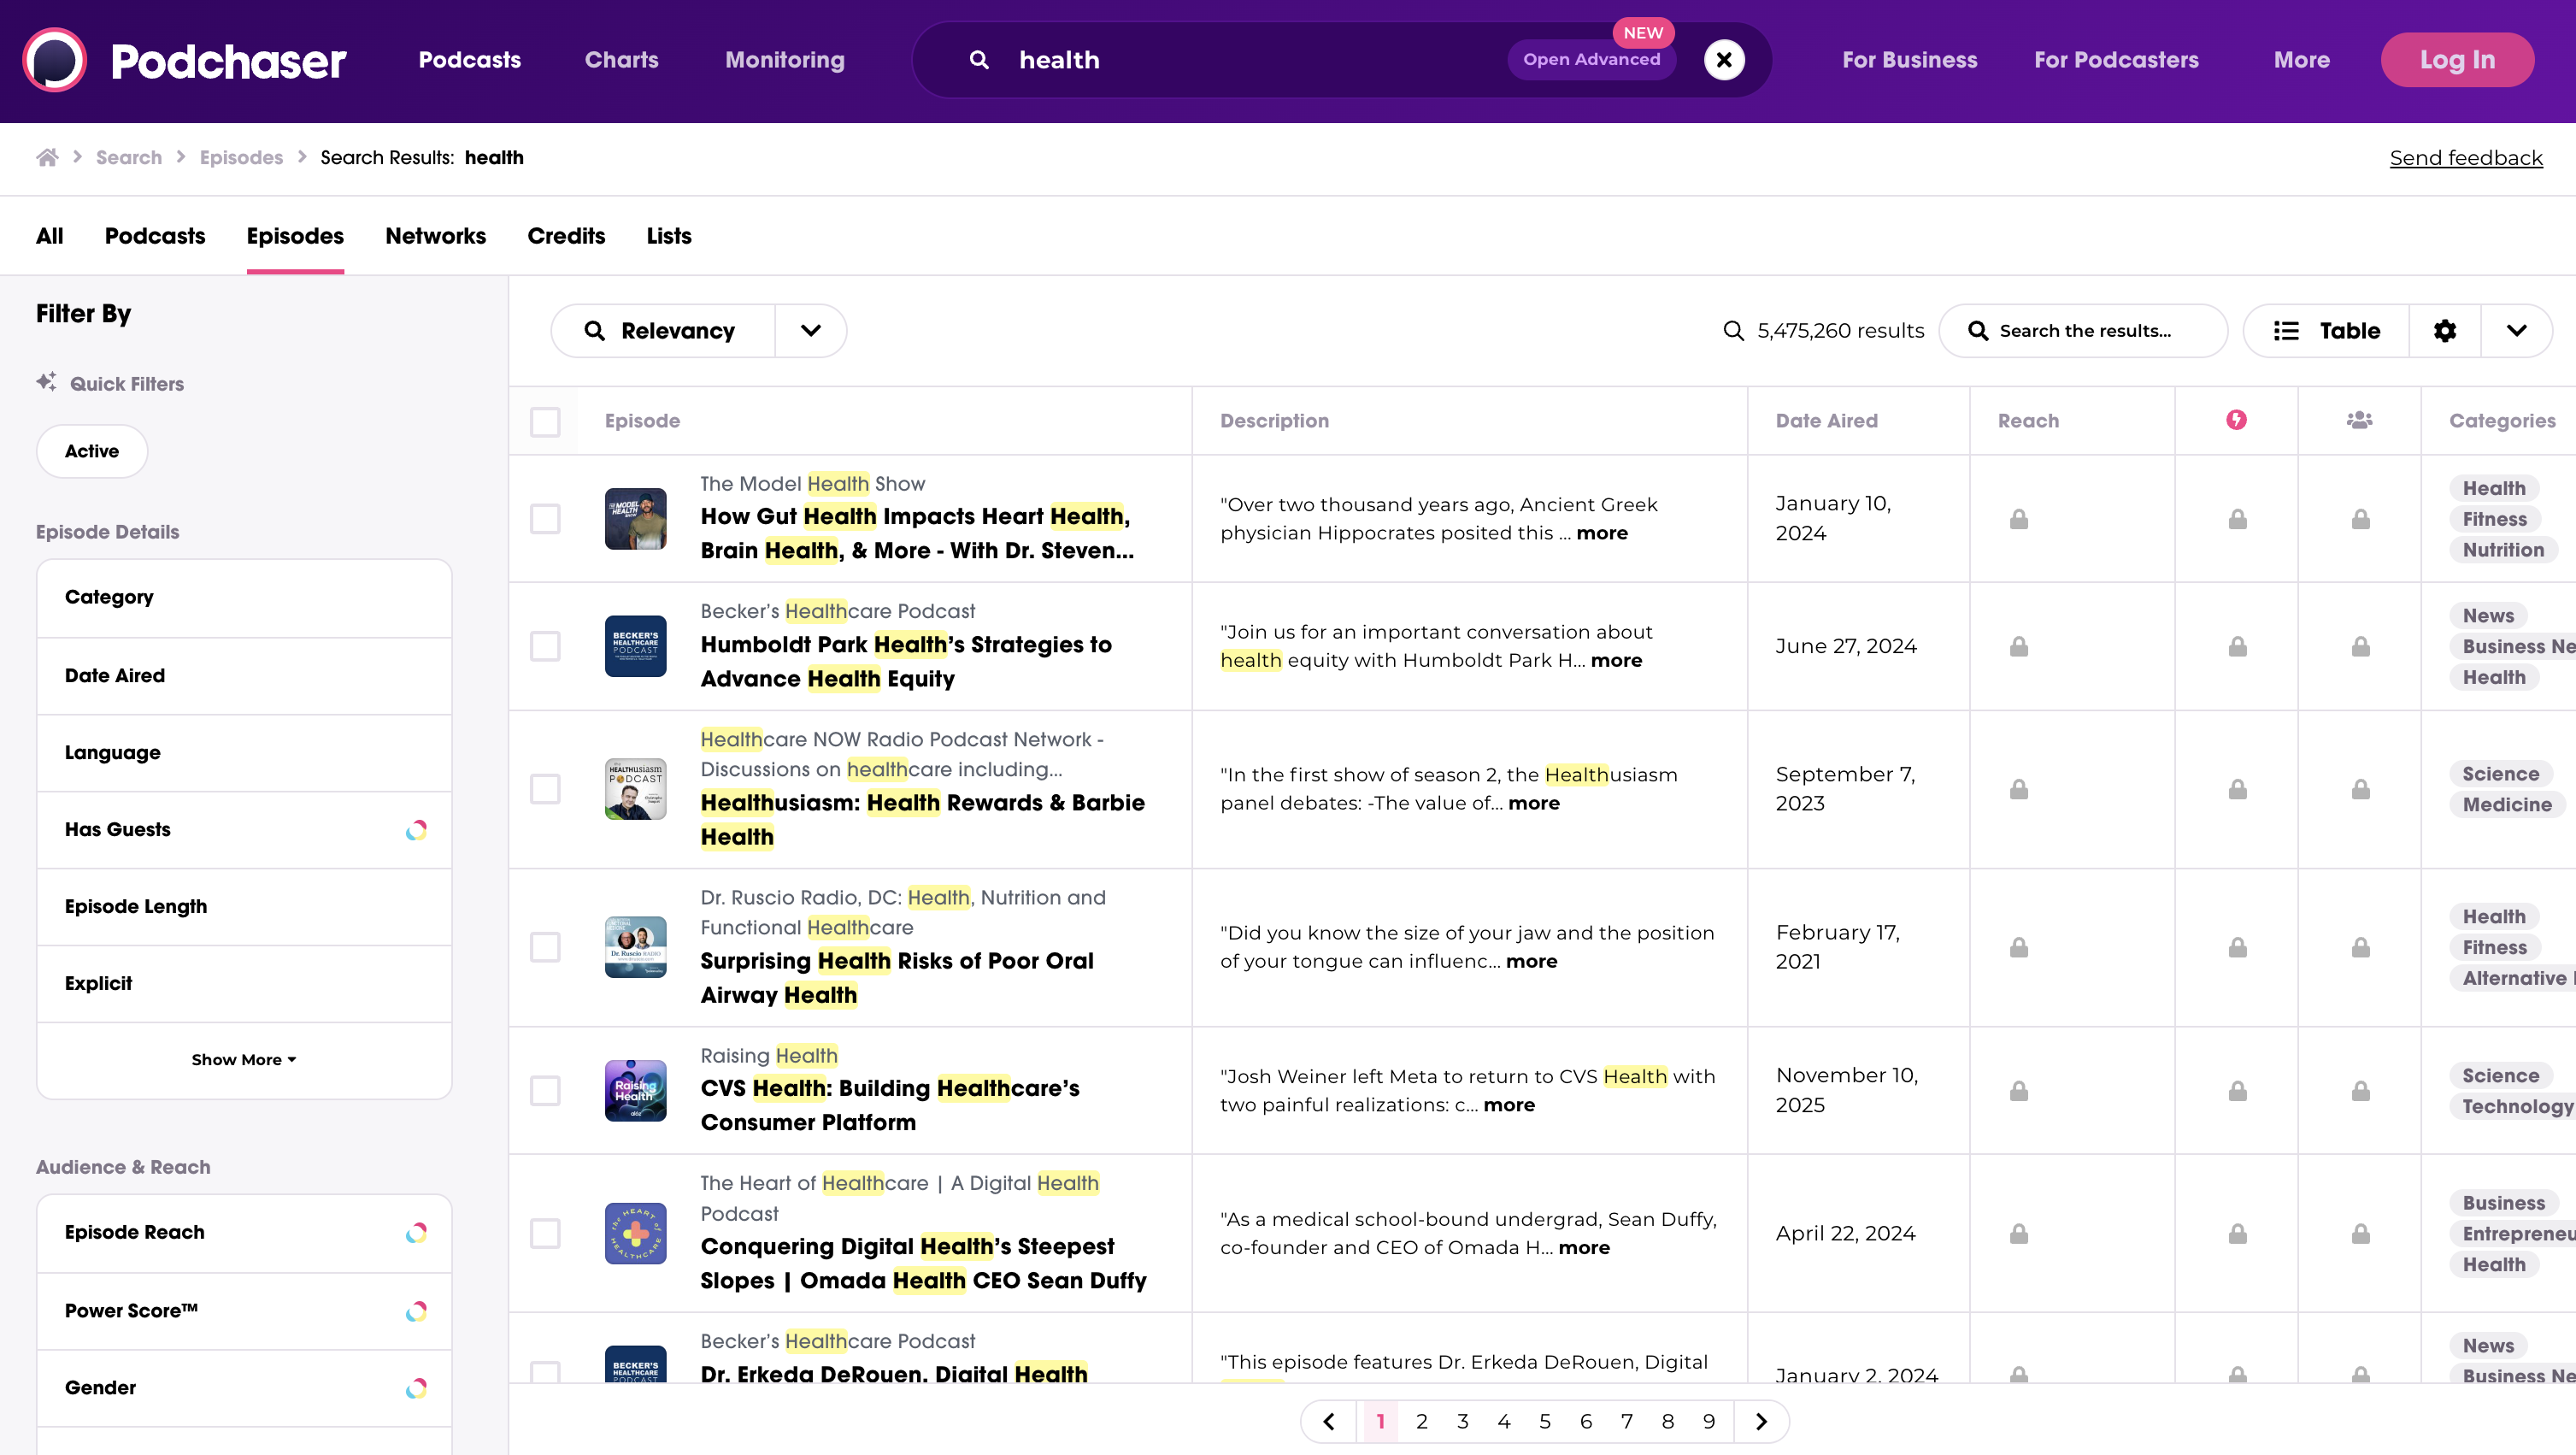The image size is (2576, 1455).
Task: Click the audience people column icon
Action: click(2359, 420)
